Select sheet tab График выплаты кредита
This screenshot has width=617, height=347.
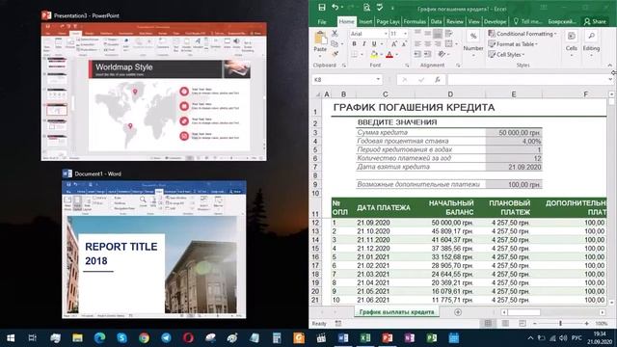(x=396, y=312)
